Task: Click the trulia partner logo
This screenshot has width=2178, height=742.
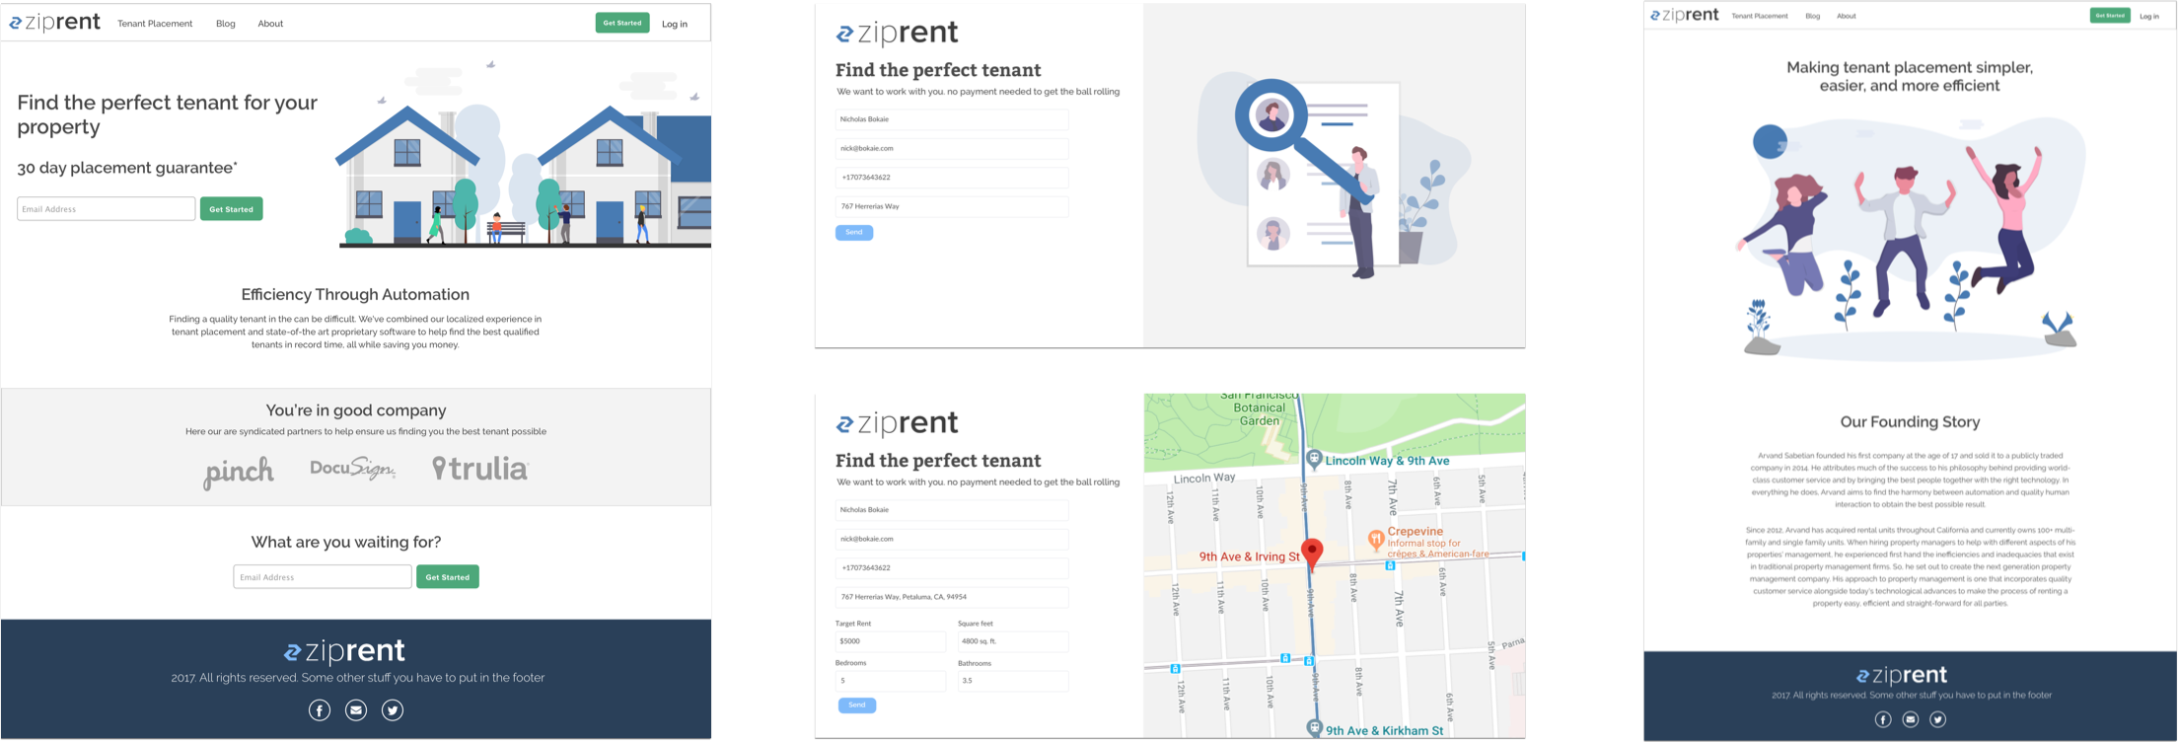Action: 480,468
